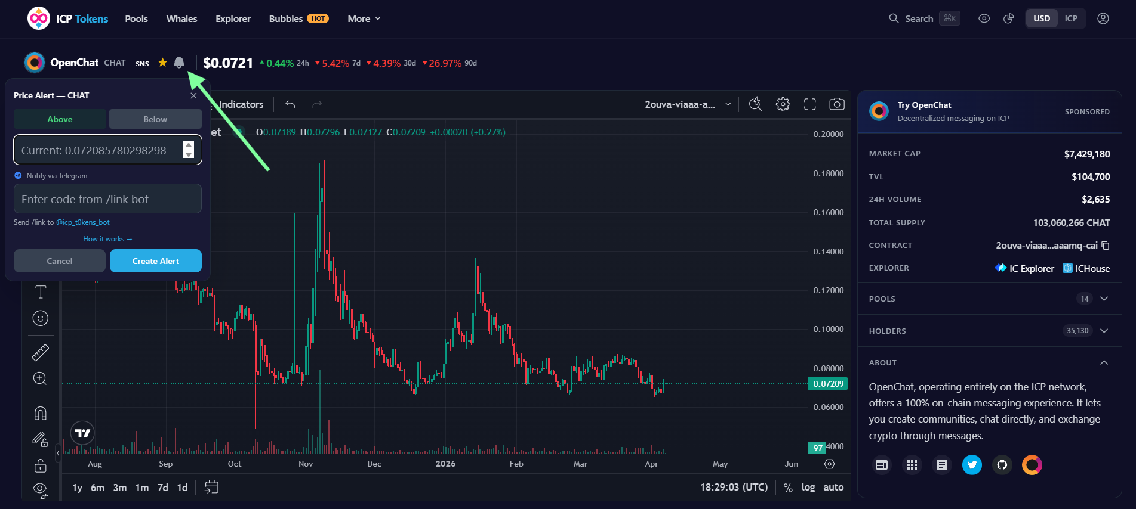Open the OpenChat Twitter link

[972, 465]
